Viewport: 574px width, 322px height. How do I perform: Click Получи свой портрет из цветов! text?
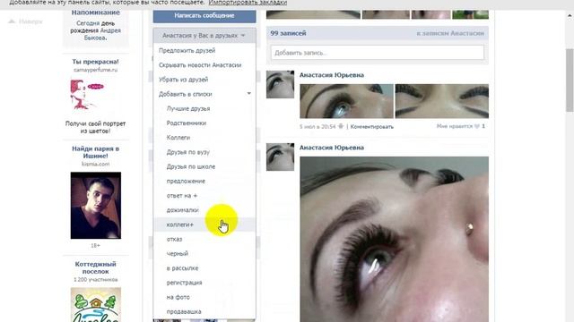(x=96, y=127)
